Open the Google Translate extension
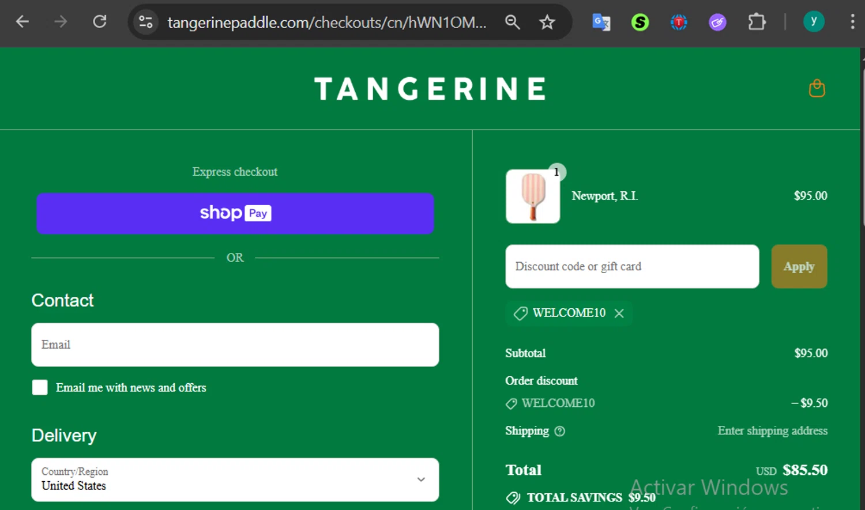 tap(601, 22)
